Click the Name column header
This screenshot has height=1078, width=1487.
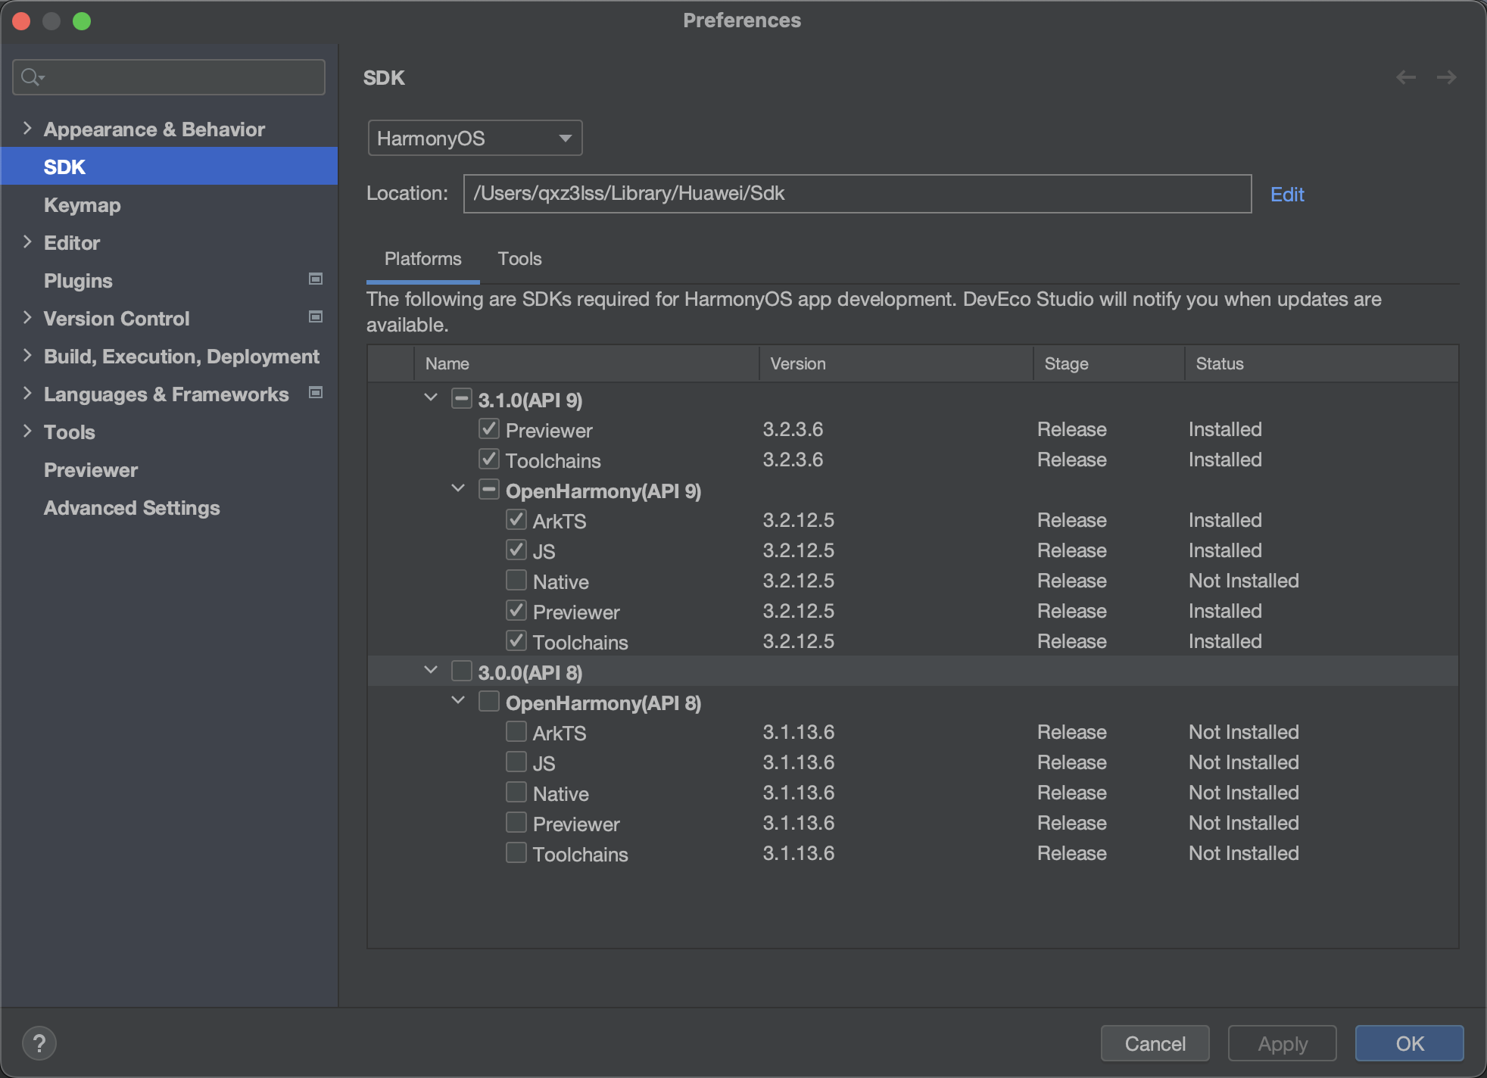587,363
